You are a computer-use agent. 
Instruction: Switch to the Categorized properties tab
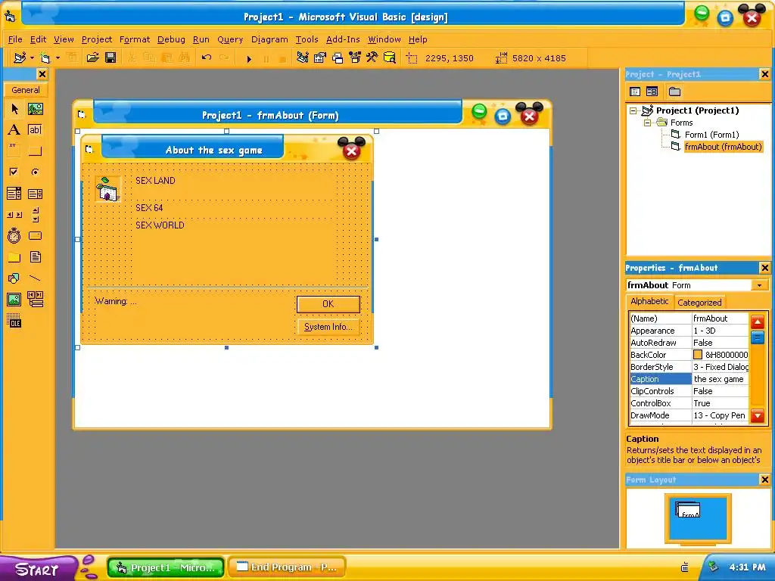click(699, 303)
